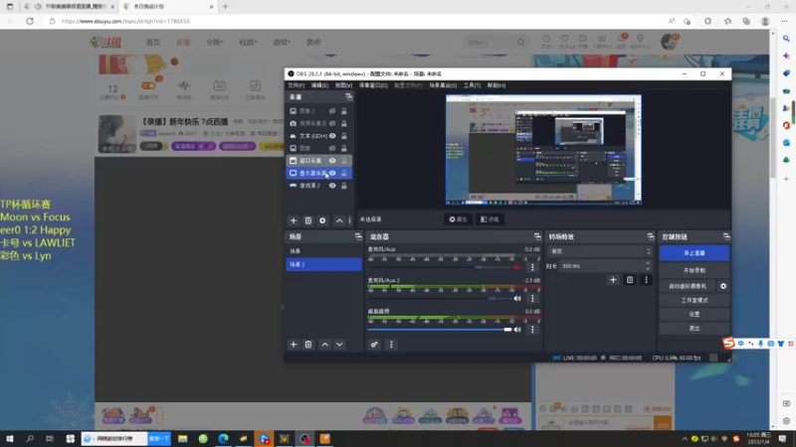Show the hidden 视频采集设备 source
The height and width of the screenshot is (447, 796).
pos(332,123)
